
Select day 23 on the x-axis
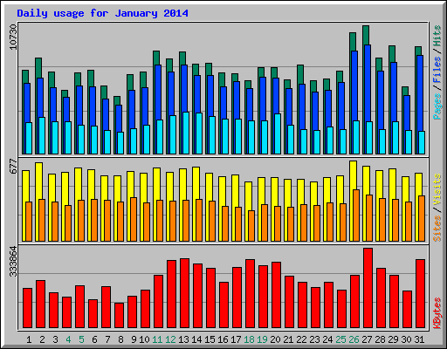click(314, 339)
